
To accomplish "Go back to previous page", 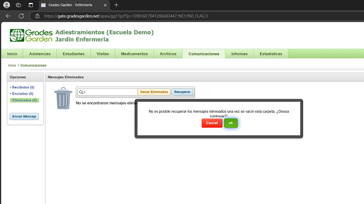I will pos(9,16).
